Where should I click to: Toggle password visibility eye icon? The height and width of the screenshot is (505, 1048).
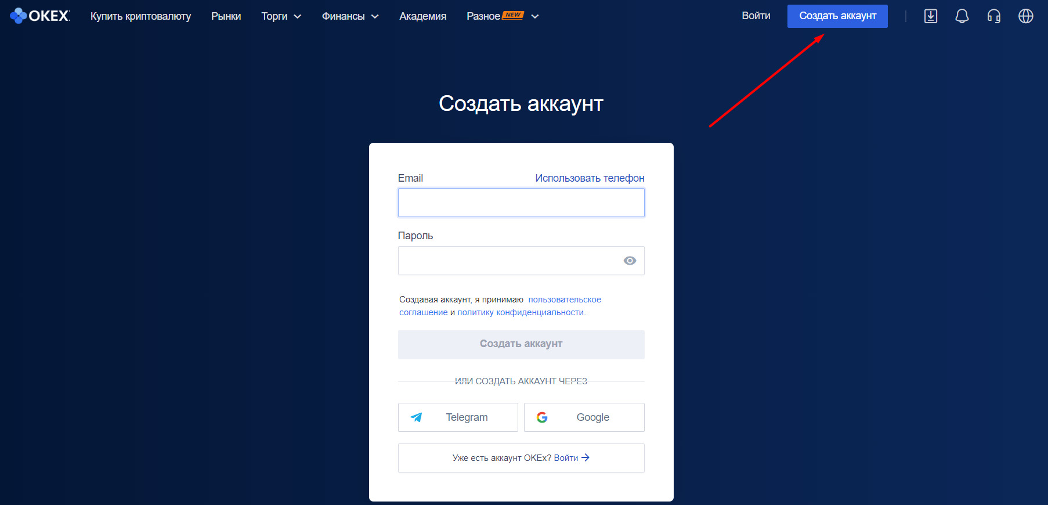click(x=630, y=261)
